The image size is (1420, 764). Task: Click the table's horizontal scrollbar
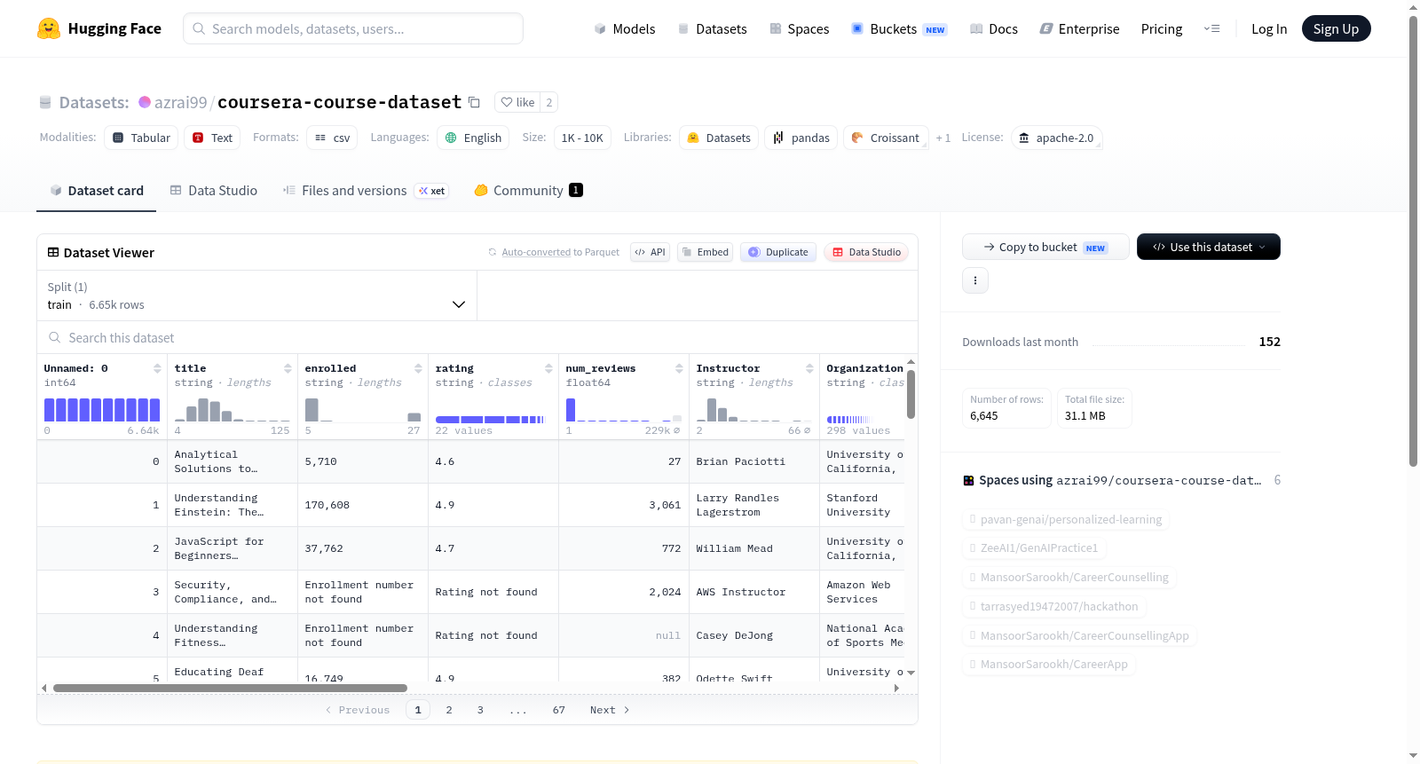tap(230, 688)
